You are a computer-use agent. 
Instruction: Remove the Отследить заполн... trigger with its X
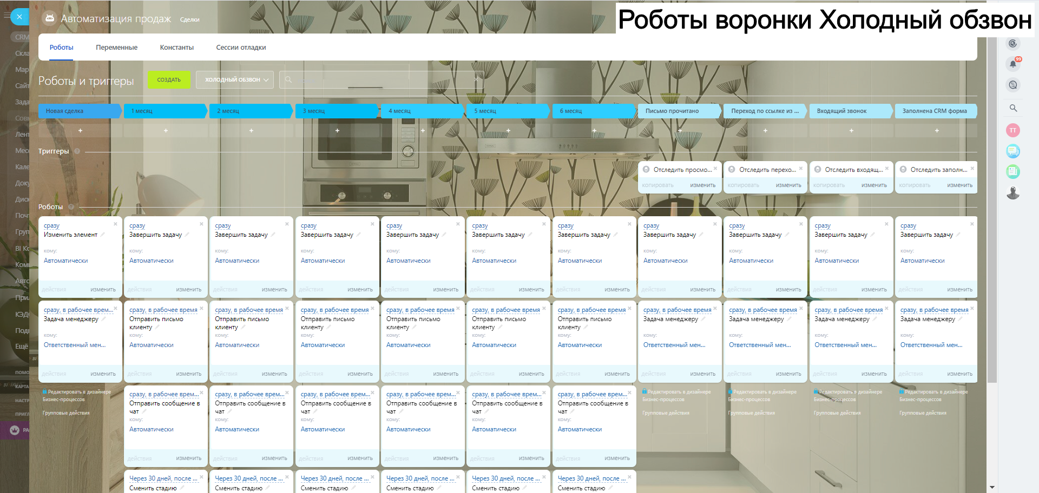[972, 168]
